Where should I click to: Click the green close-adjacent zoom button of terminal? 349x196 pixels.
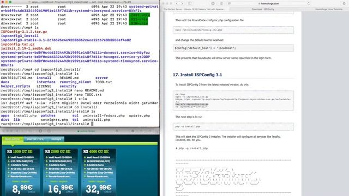tap(10, 2)
